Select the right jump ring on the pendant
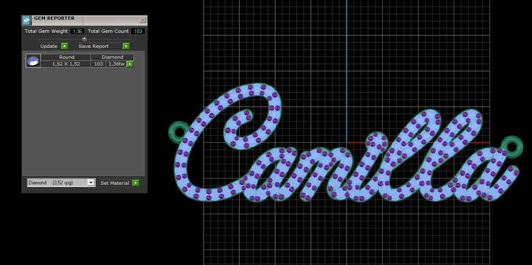Image resolution: width=532 pixels, height=265 pixels. tap(512, 146)
